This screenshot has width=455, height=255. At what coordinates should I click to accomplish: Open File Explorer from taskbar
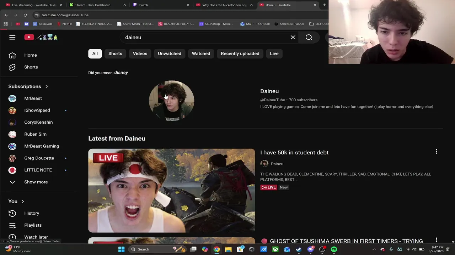(x=228, y=249)
